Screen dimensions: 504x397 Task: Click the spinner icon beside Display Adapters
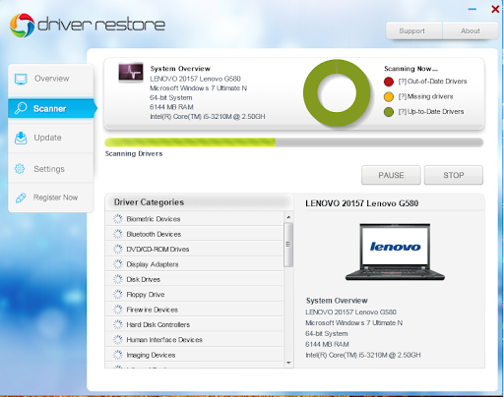click(117, 264)
